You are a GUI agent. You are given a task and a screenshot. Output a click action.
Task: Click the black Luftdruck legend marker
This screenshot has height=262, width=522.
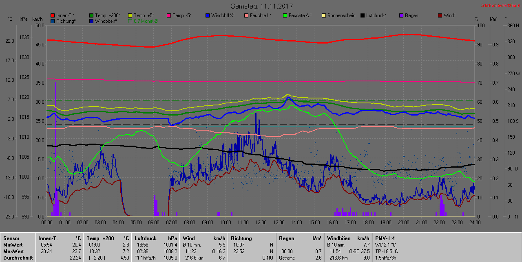[x=363, y=16]
